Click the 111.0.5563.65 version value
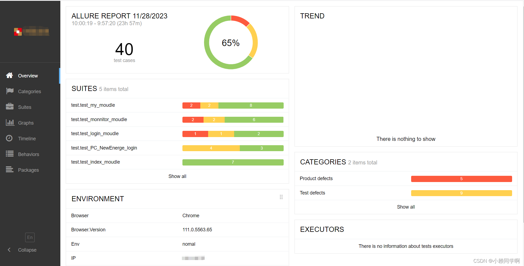524x266 pixels. pyautogui.click(x=197, y=230)
